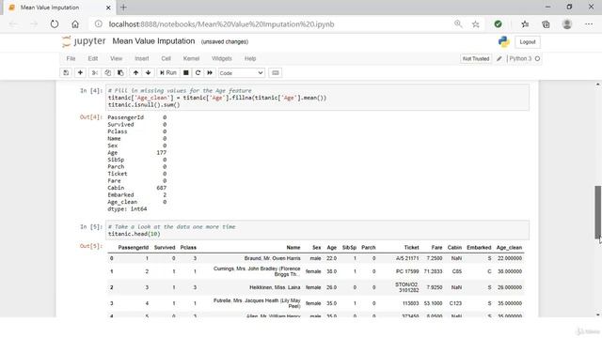Image resolution: width=602 pixels, height=338 pixels.
Task: Click the Python logo icon
Action: [504, 41]
